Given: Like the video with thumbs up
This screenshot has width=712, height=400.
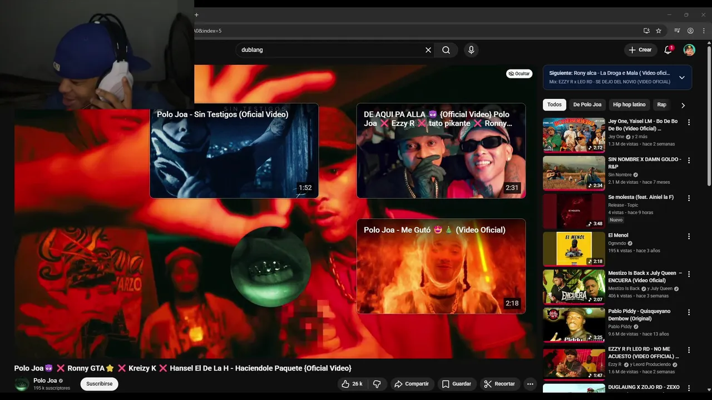Looking at the screenshot, I should click(352, 384).
